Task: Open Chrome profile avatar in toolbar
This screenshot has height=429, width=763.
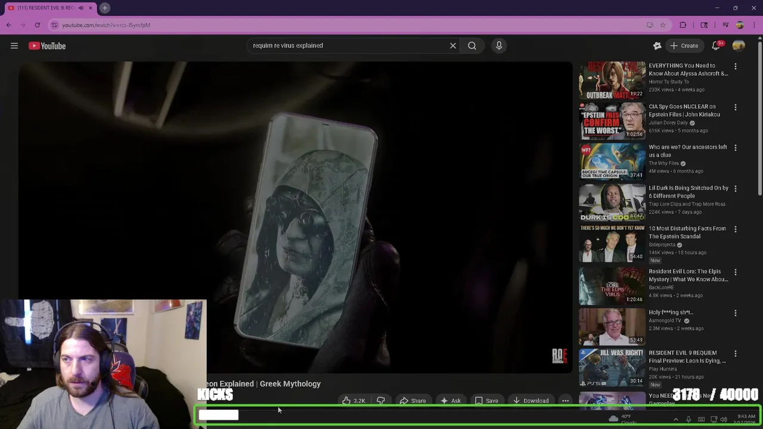Action: coord(740,25)
